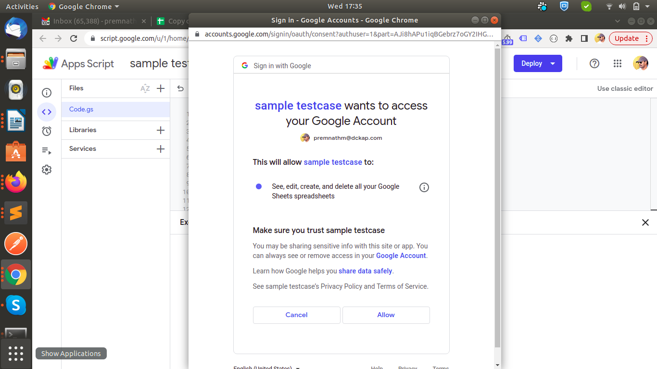Click the premnathm@dckap.com account chip
Image resolution: width=657 pixels, height=369 pixels.
pyautogui.click(x=341, y=138)
